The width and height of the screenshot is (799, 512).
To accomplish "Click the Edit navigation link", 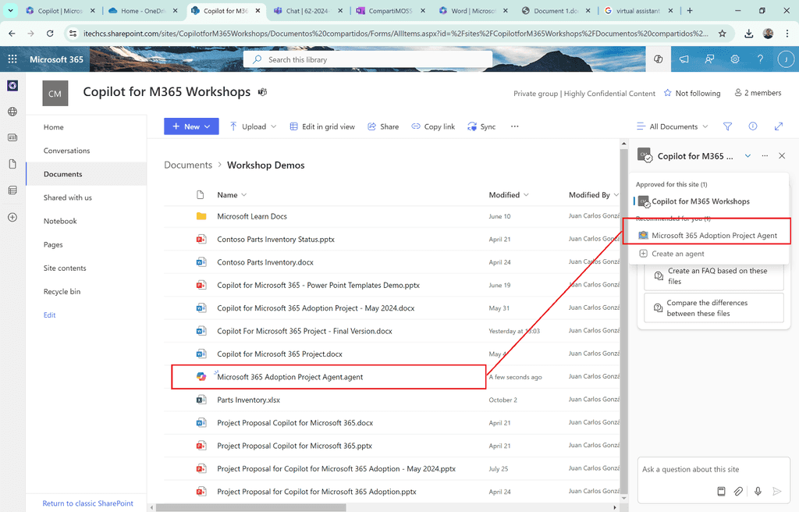I will point(49,315).
